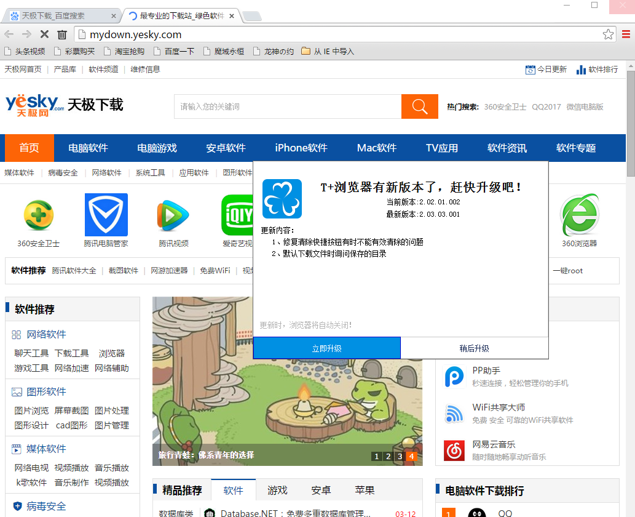Open the 从 IE 中导入 bookmarks folder
Image resolution: width=635 pixels, height=517 pixels.
328,52
